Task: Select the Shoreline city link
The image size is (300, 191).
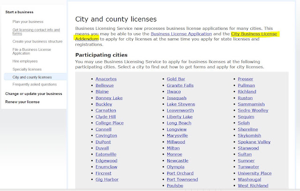Action: (248, 129)
